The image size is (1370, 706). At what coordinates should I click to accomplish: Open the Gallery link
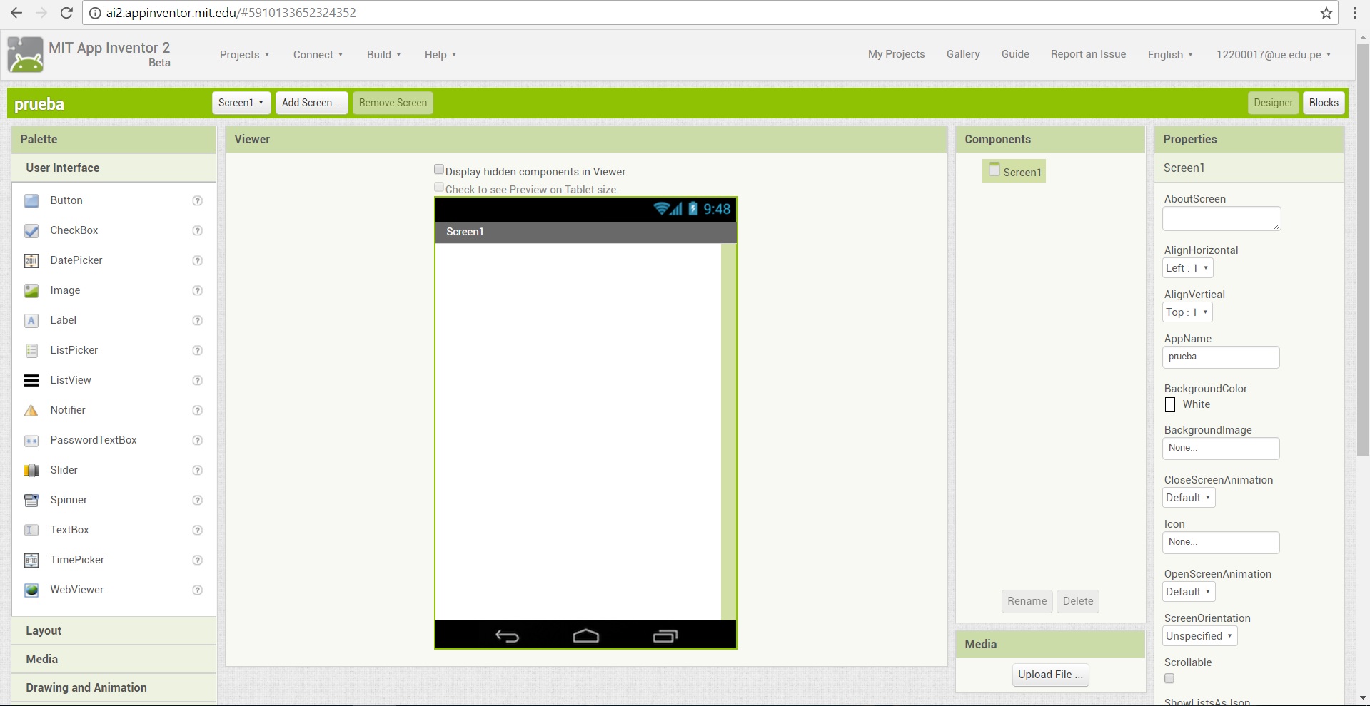tap(963, 54)
